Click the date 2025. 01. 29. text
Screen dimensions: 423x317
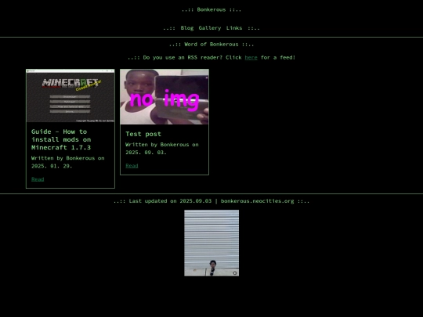[52, 166]
